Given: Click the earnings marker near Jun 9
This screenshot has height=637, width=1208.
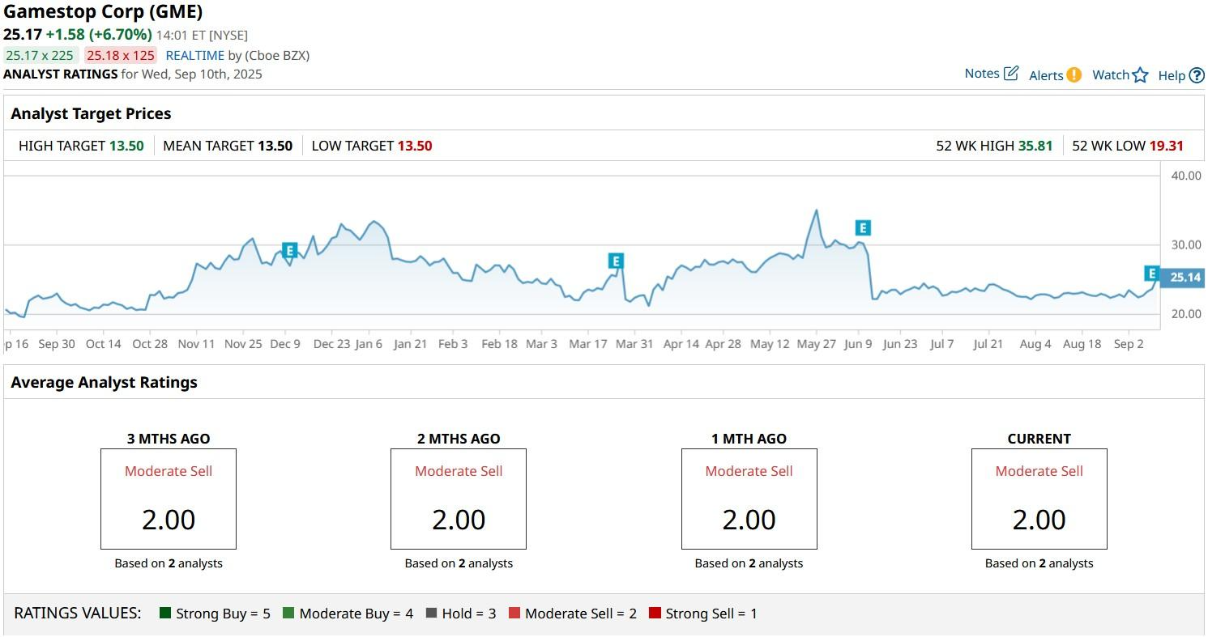Looking at the screenshot, I should pos(863,227).
